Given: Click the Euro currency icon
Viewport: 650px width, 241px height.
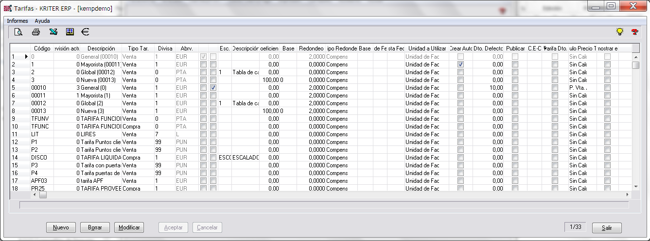Looking at the screenshot, I should pos(85,32).
